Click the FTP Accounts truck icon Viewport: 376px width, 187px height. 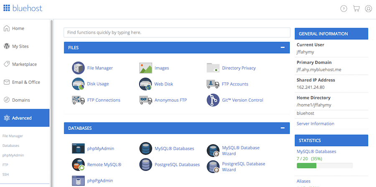[213, 84]
